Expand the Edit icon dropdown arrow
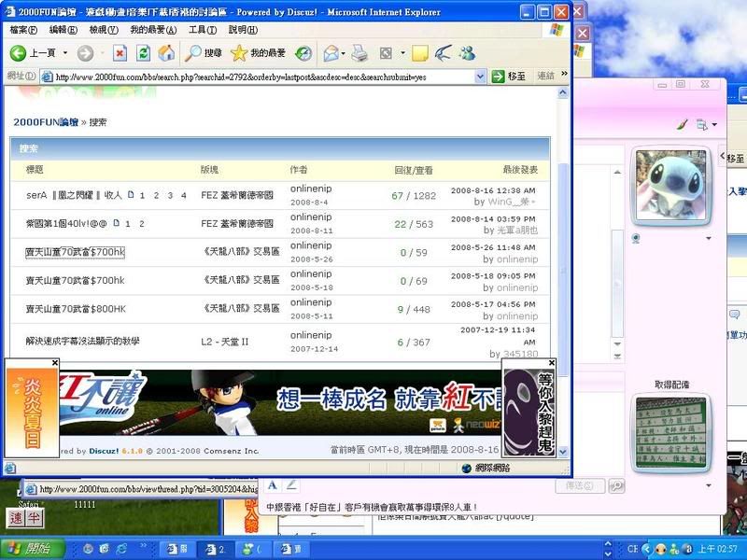 coord(402,53)
